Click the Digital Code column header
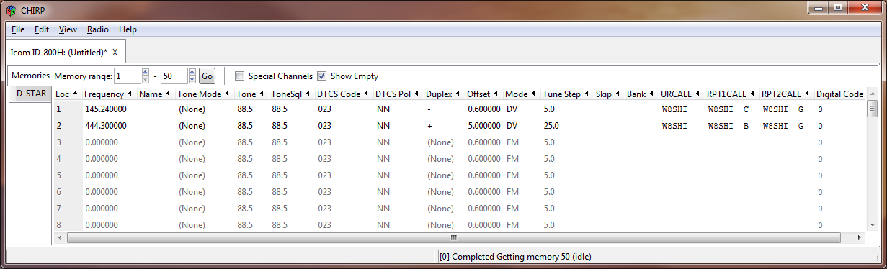The image size is (887, 269). pyautogui.click(x=839, y=94)
